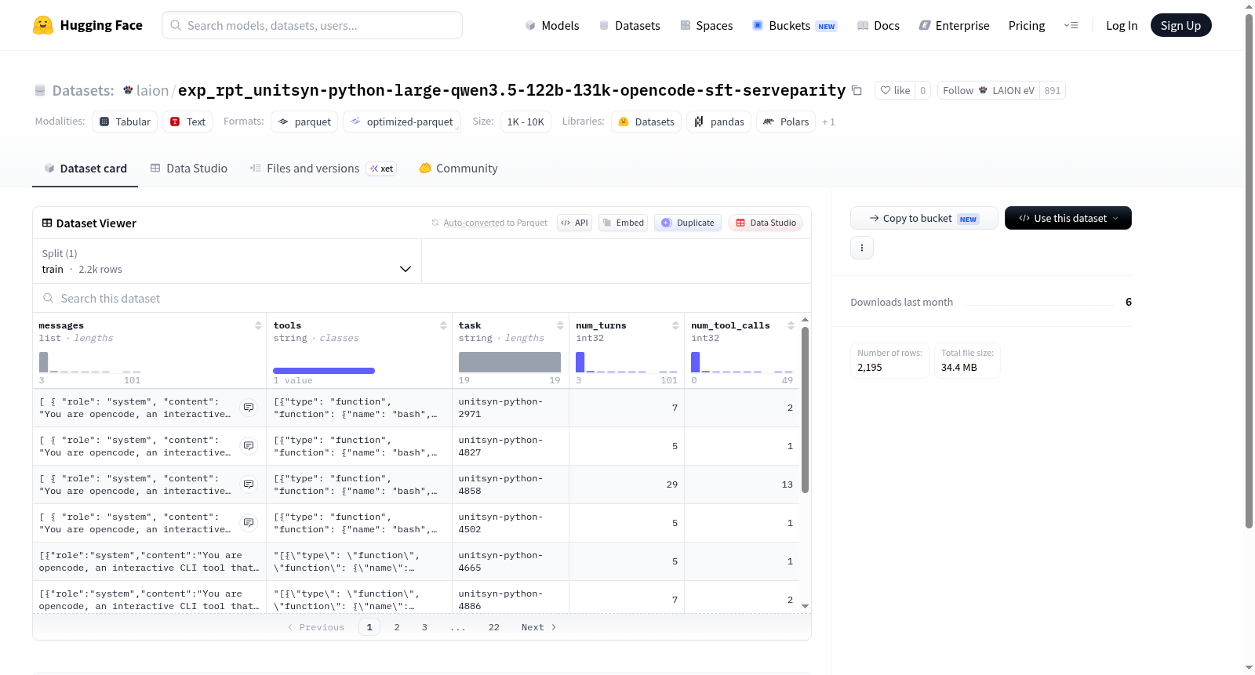Focus the Search this dataset field
Viewport: 1255px width, 675px height.
[x=422, y=299]
